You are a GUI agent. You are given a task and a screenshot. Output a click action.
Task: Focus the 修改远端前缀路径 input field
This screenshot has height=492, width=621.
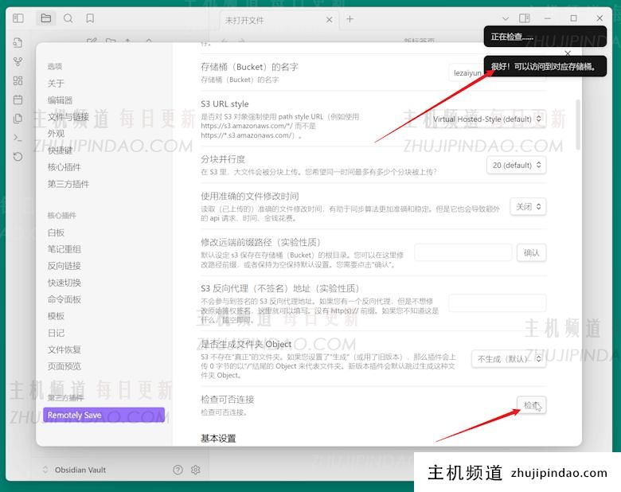tap(463, 252)
